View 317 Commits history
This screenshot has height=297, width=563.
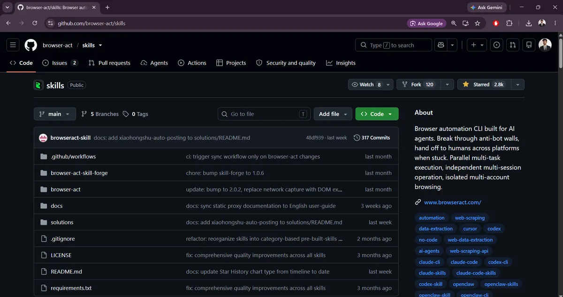coord(372,137)
